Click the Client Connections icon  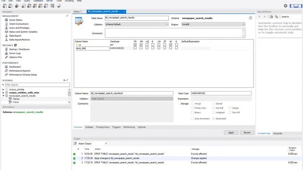pyautogui.click(x=6, y=24)
